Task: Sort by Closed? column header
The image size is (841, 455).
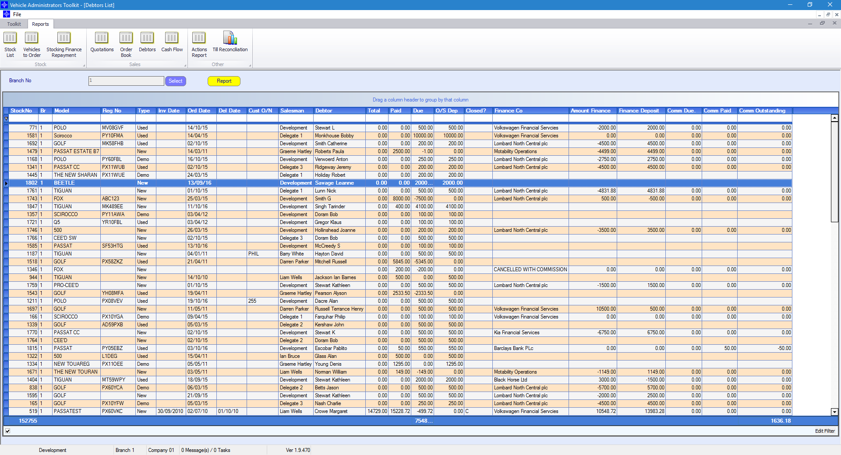Action: (x=478, y=111)
